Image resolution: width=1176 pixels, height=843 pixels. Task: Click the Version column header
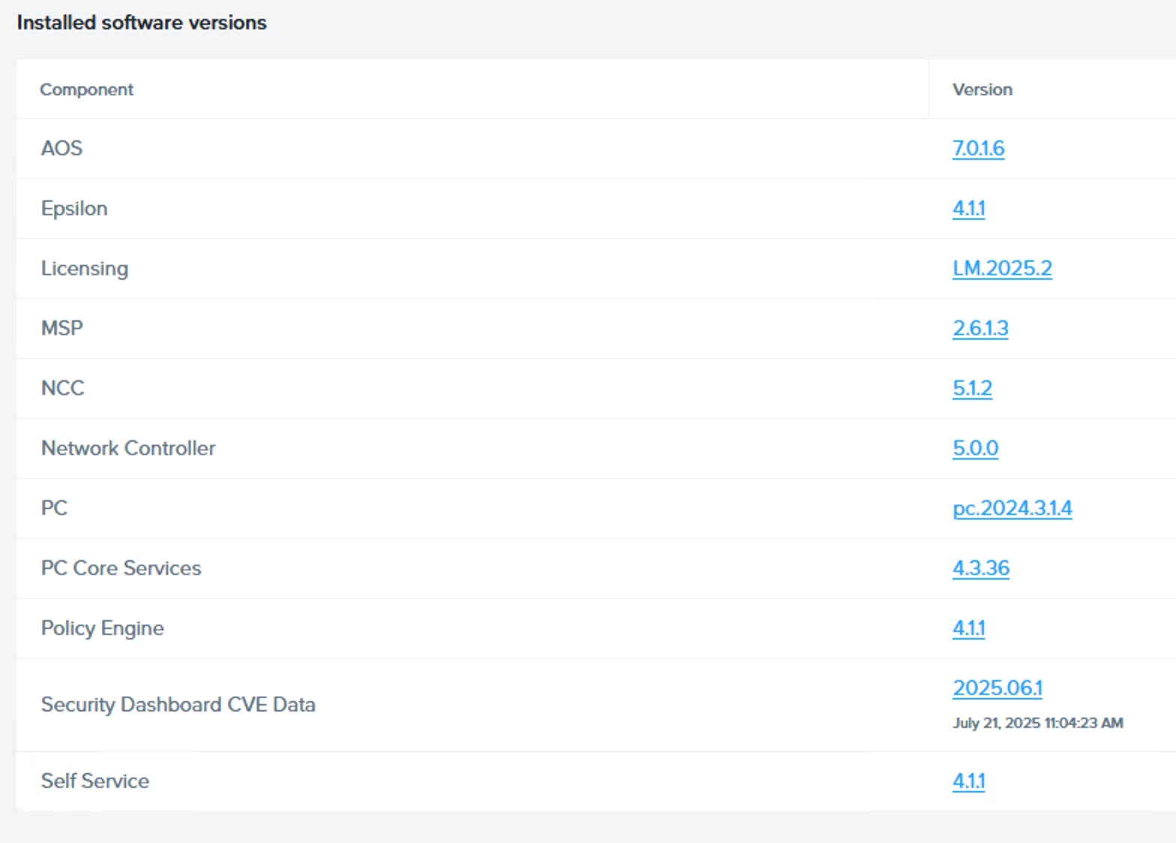point(982,90)
